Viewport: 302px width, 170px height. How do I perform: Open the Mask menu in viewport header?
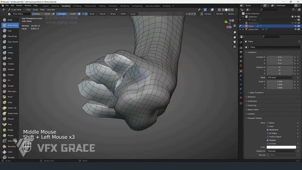42,9
